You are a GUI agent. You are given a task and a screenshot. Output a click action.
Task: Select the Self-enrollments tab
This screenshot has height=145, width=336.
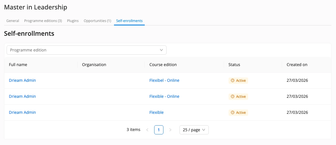129,21
